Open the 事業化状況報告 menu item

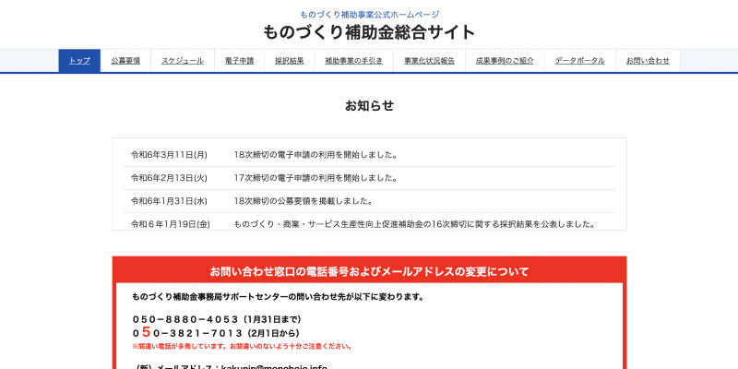pyautogui.click(x=429, y=61)
